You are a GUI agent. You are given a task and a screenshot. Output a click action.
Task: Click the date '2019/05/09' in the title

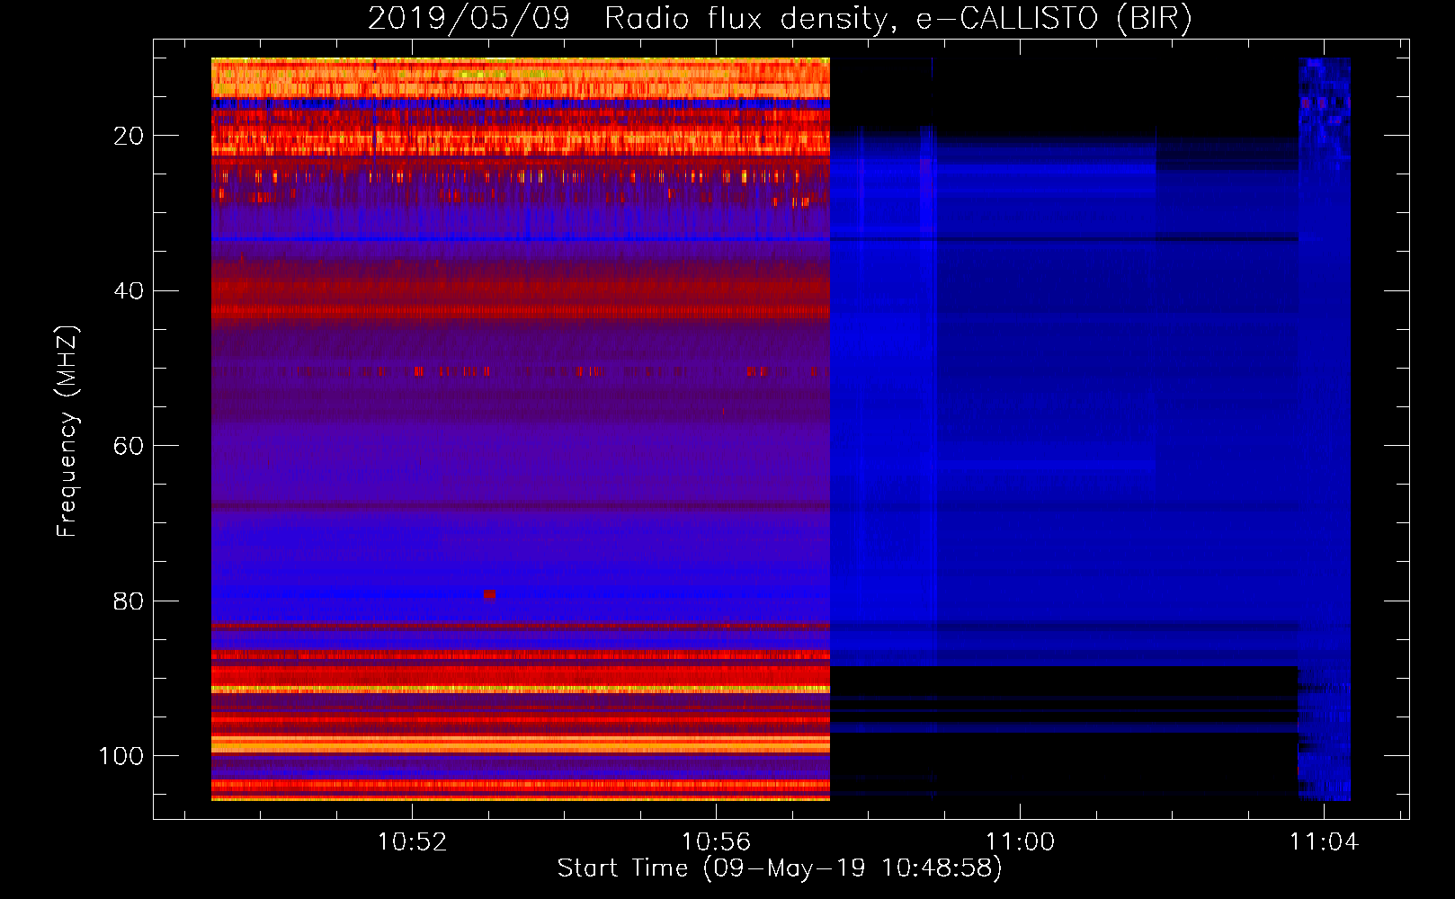[x=469, y=18]
